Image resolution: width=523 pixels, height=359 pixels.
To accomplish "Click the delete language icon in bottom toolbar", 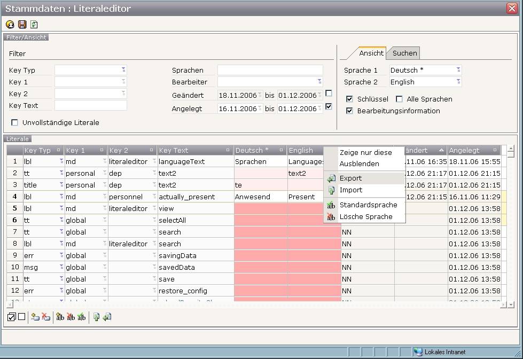I will (x=71, y=317).
